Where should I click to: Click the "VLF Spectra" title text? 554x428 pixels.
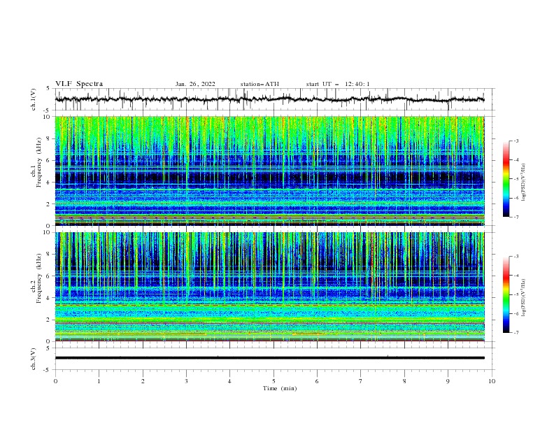[79, 84]
